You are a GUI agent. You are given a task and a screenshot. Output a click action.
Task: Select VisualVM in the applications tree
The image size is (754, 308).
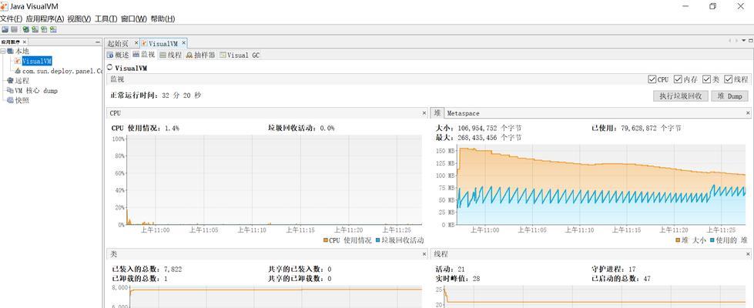coord(36,61)
